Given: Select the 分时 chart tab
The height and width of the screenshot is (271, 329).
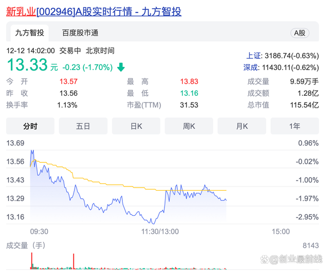Looking at the screenshot, I should (x=30, y=126).
